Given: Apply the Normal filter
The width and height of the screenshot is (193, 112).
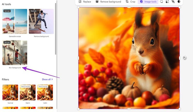Looking at the screenshot, I should click(10, 92).
